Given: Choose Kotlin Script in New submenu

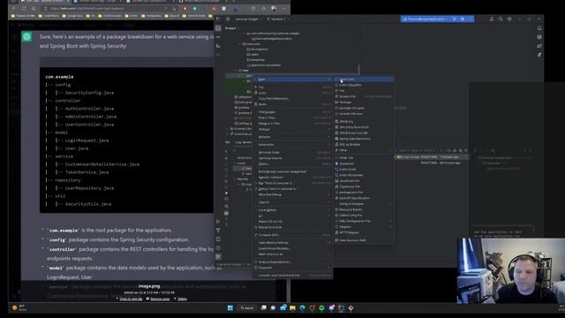Looking at the screenshot, I should pyautogui.click(x=363, y=170).
